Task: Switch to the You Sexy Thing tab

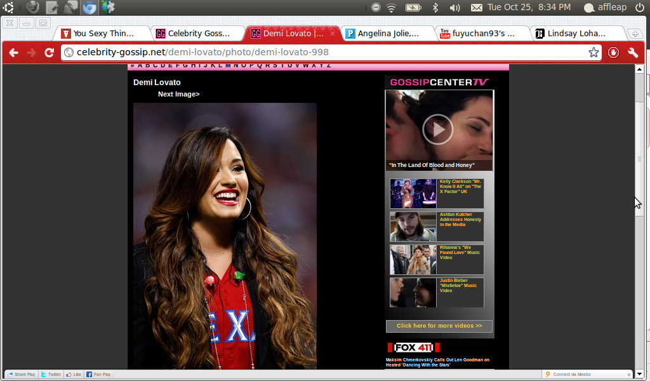Action: (x=102, y=34)
